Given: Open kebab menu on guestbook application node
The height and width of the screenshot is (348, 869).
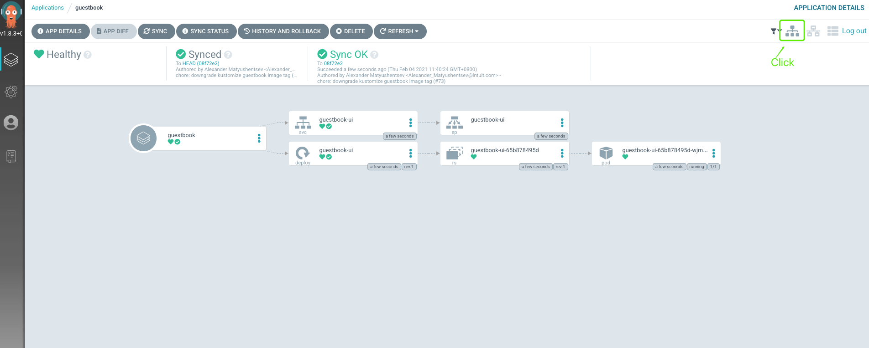Looking at the screenshot, I should pyautogui.click(x=259, y=138).
